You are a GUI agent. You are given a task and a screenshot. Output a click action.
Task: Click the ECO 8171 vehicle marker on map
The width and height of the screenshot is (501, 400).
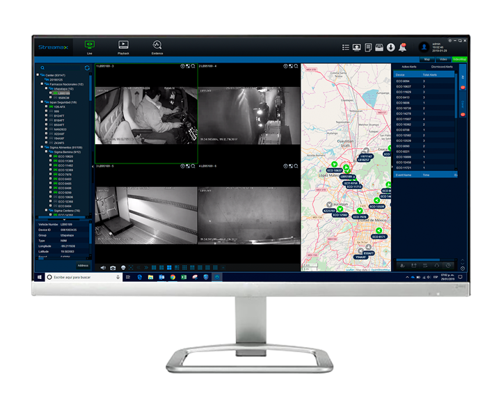(379, 234)
